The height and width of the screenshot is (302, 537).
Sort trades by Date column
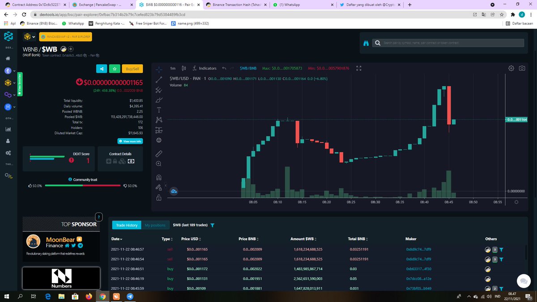[117, 239]
